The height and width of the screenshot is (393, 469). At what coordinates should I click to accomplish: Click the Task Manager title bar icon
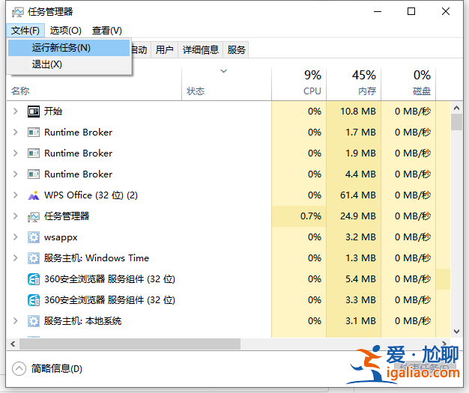18,12
